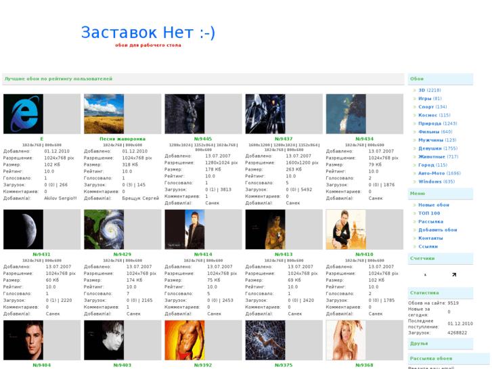The image size is (492, 369).
Task: Open the hurricane wallpaper thumbnail №9429
Action: [104, 230]
